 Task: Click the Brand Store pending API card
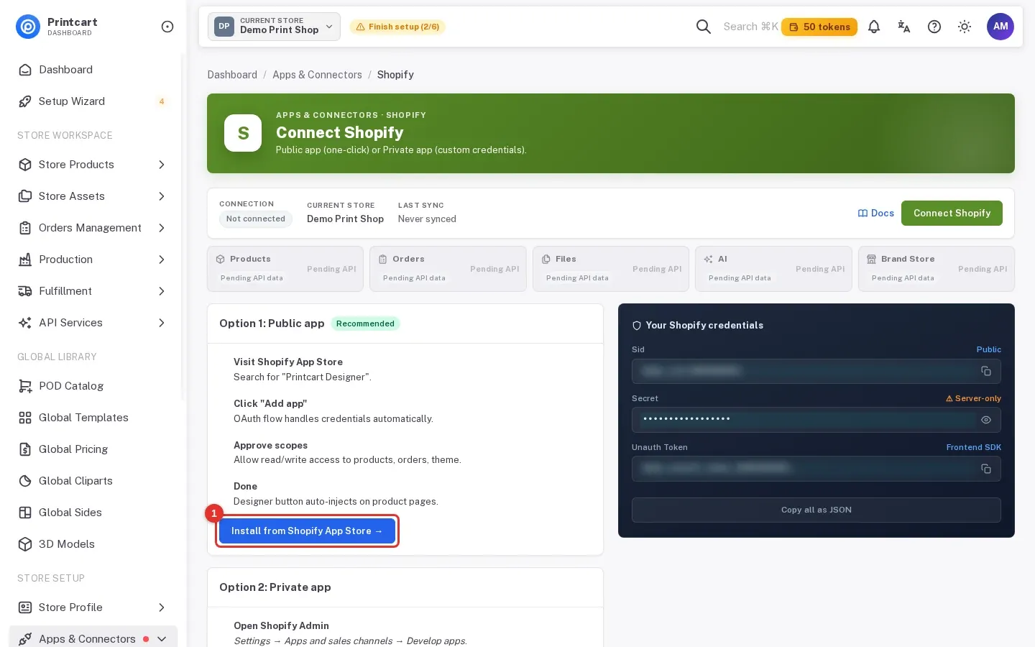pyautogui.click(x=937, y=269)
